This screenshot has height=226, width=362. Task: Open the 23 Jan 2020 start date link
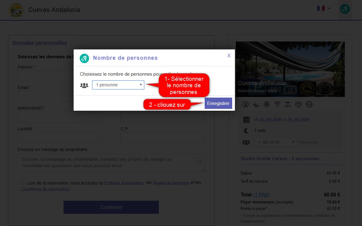[270, 120]
